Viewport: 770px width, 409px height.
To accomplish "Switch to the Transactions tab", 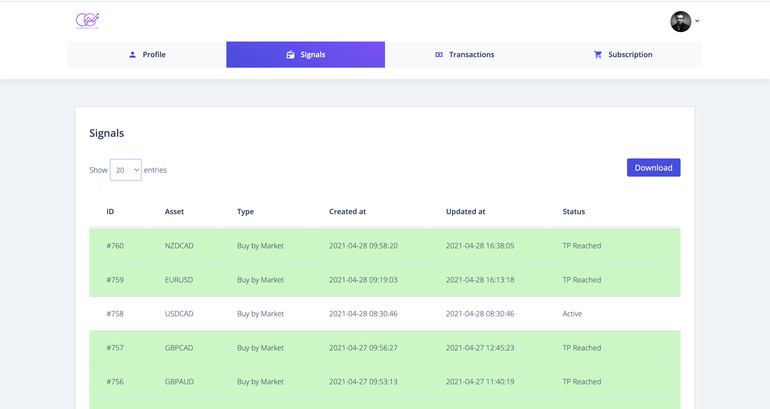I will tap(464, 55).
